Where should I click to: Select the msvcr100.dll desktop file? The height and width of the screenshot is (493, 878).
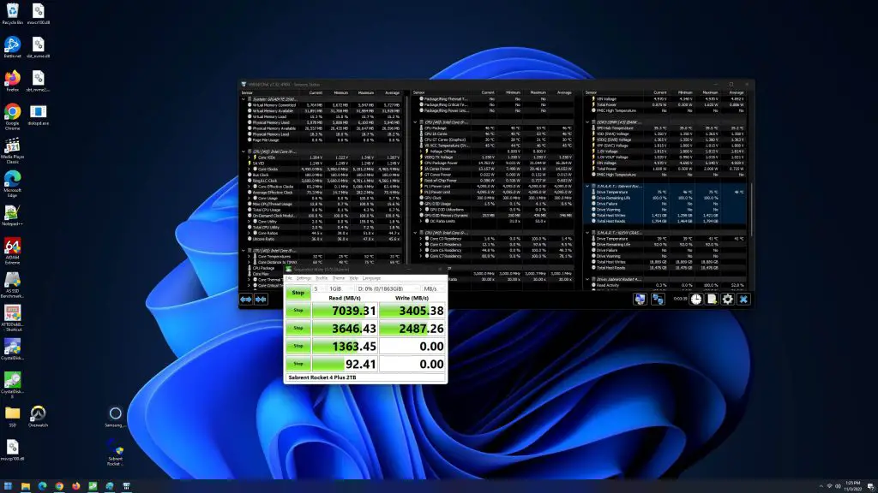(38, 14)
